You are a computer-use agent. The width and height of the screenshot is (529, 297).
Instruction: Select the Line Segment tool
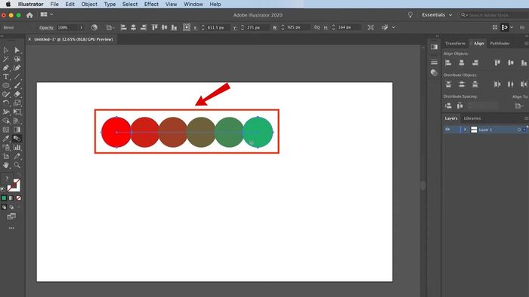pos(17,77)
